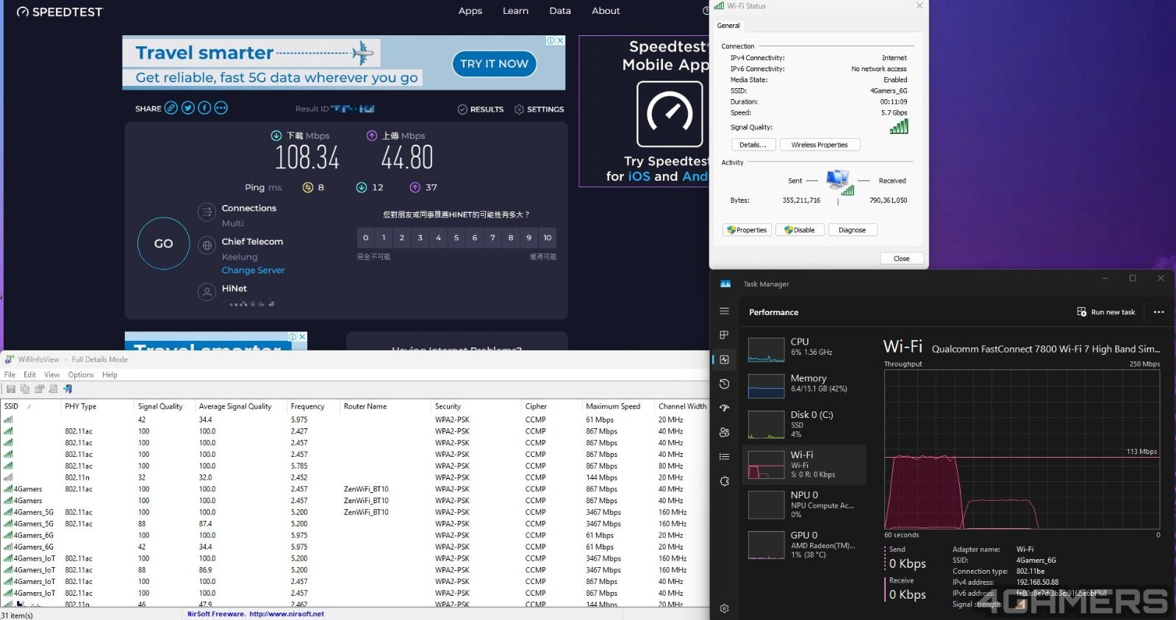Rate HiNet recommendation as 6
1176x620 pixels.
pos(475,237)
